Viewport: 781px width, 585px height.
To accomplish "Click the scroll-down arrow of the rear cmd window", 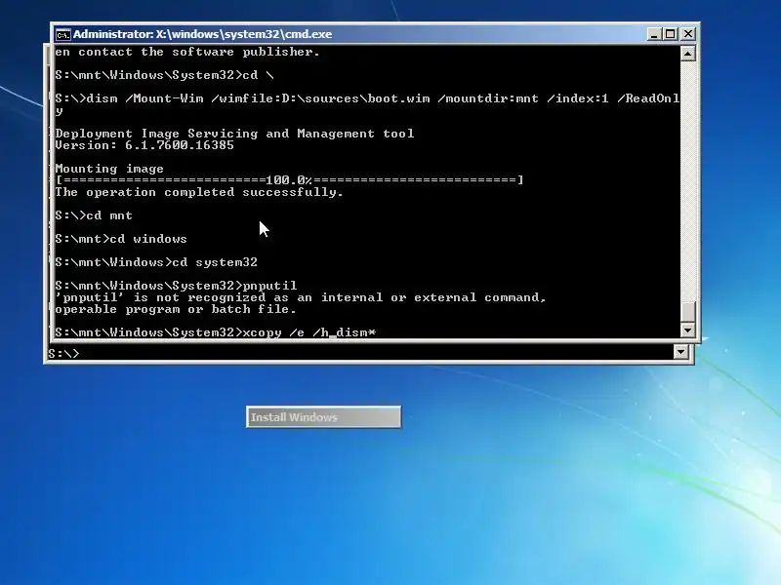I will (680, 352).
